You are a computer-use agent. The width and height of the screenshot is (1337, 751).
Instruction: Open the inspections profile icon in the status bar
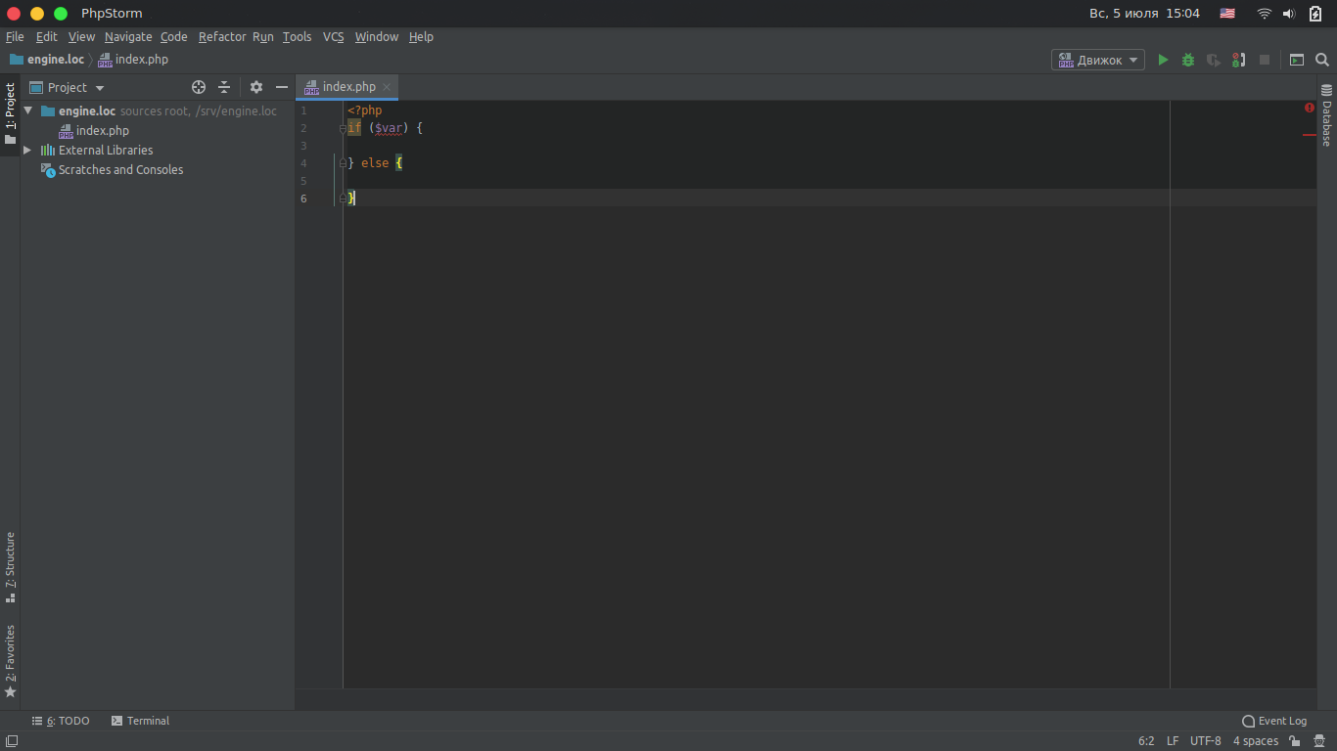click(1319, 741)
